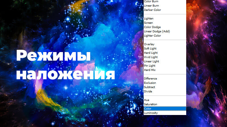Select Hard Light blend mode
227x127 pixels.
165,53
